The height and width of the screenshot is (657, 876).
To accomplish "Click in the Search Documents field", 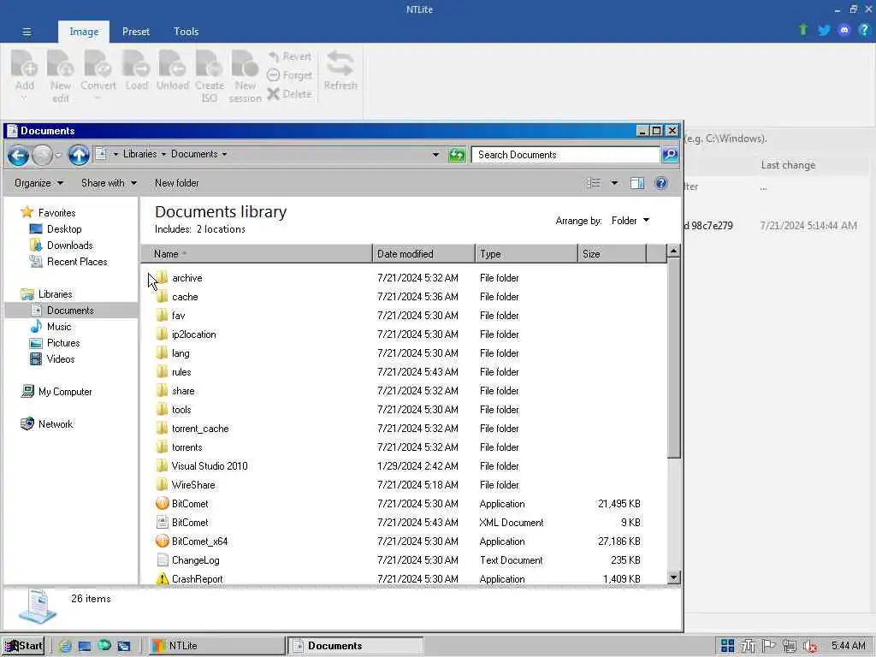I will (x=565, y=155).
